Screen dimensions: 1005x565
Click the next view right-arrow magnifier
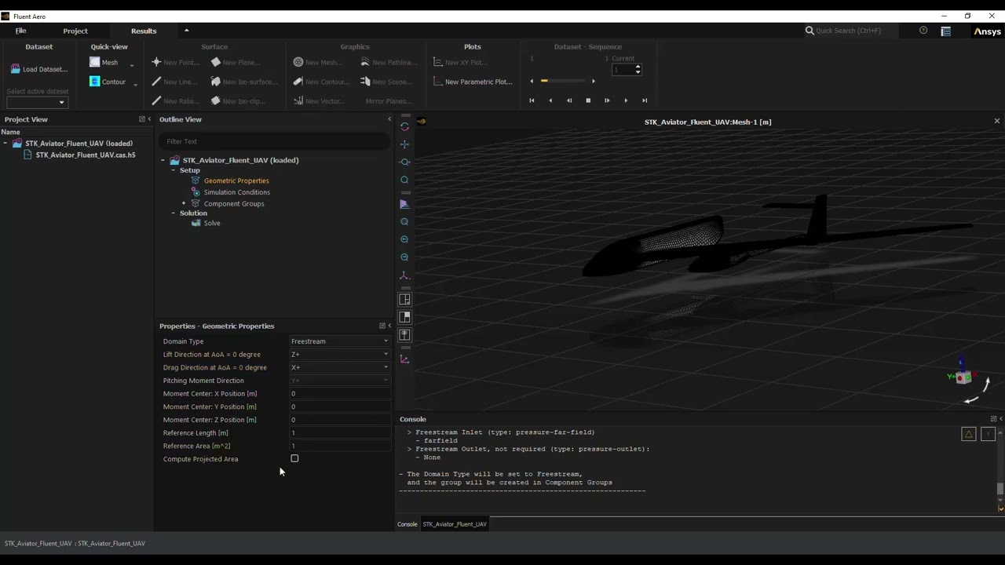click(404, 257)
